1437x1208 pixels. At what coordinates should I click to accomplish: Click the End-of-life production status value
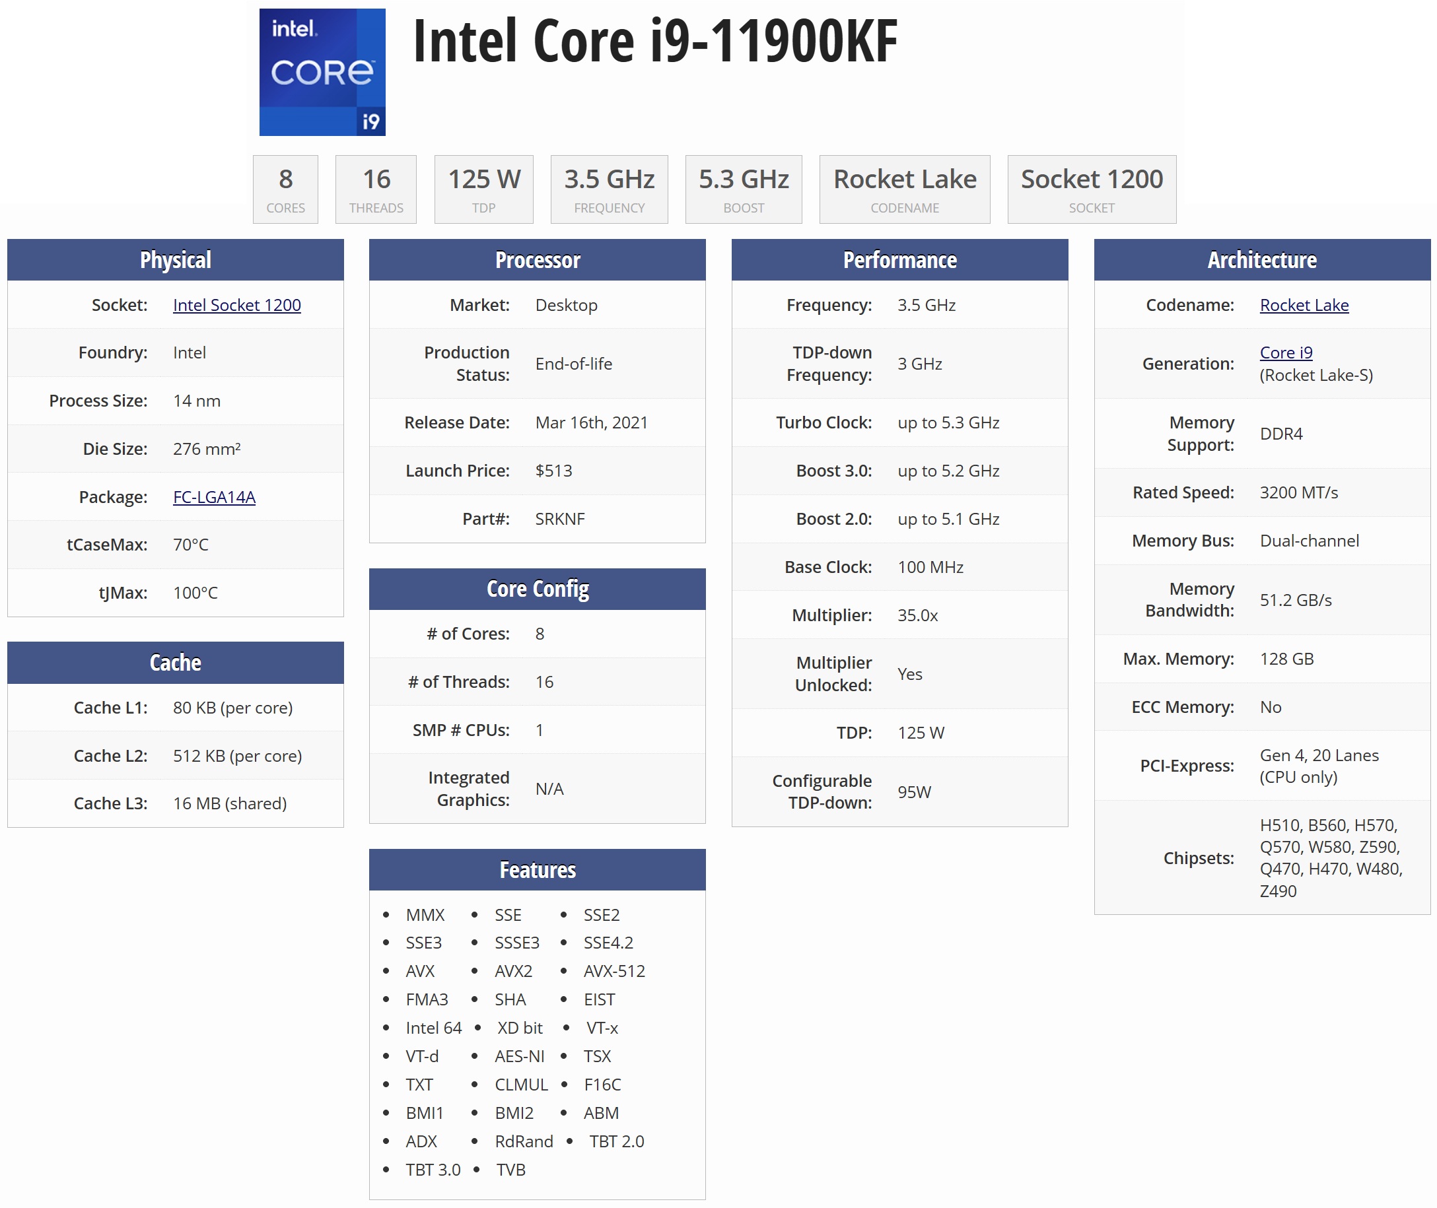(573, 364)
